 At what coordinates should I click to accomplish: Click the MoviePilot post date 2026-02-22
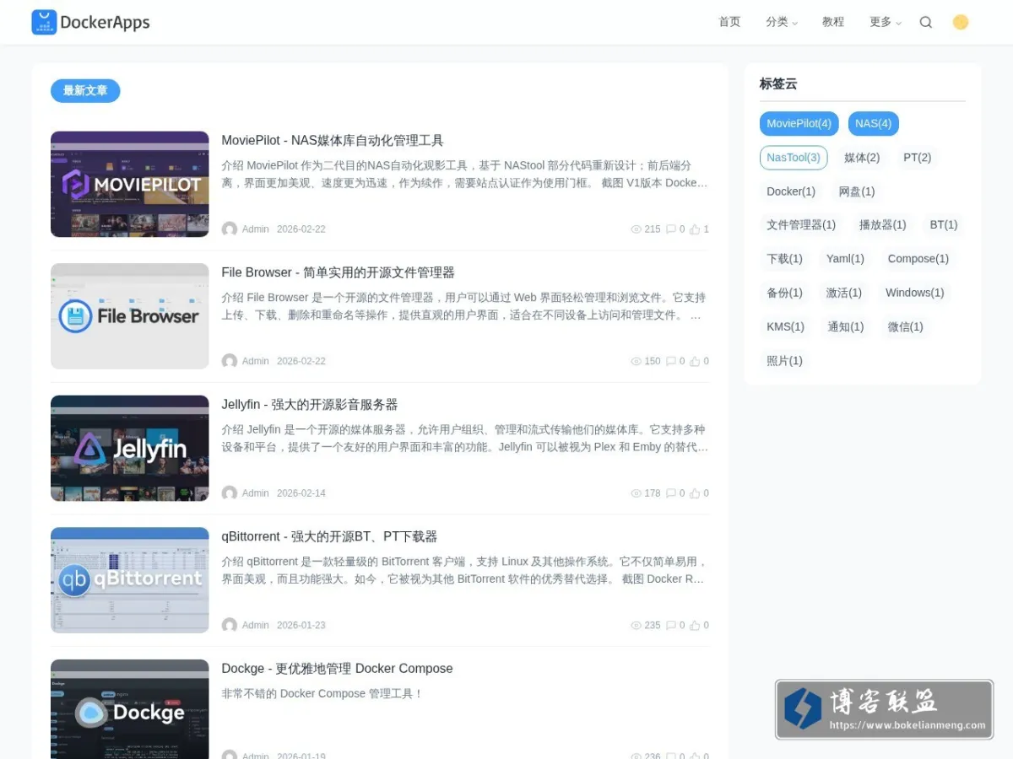[x=301, y=229]
